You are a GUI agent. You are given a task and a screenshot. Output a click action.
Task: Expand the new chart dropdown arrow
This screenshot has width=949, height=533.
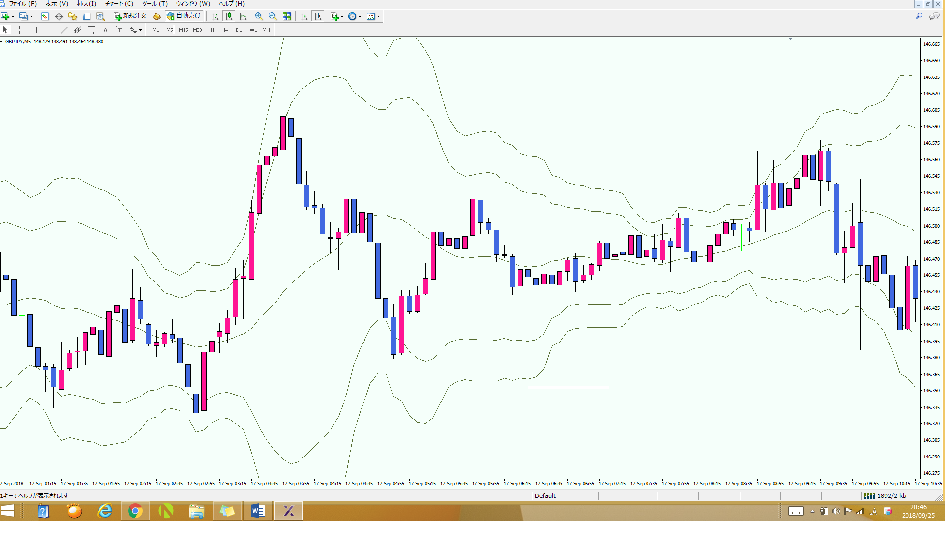tap(13, 16)
